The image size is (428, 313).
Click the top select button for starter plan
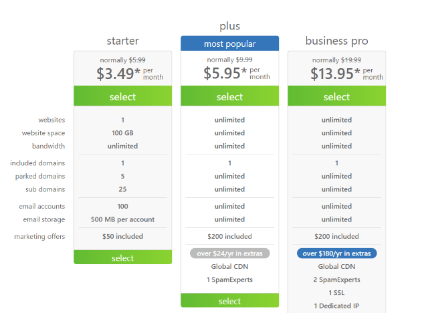(123, 96)
